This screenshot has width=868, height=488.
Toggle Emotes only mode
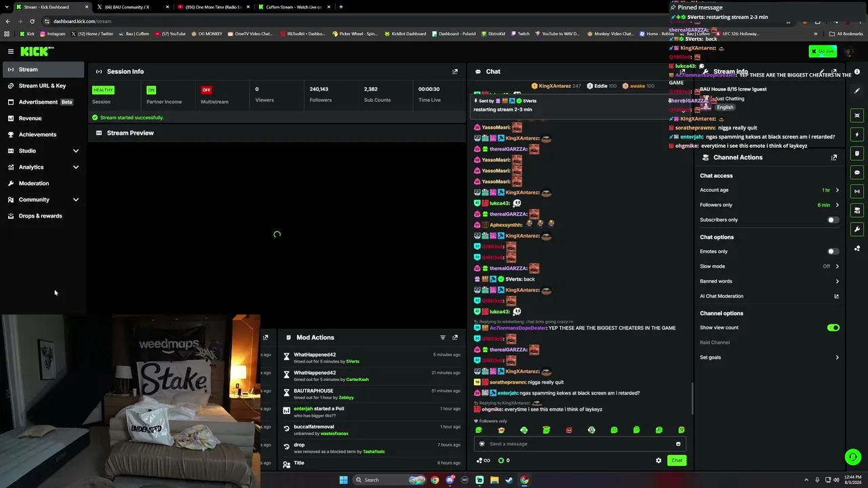[833, 251]
